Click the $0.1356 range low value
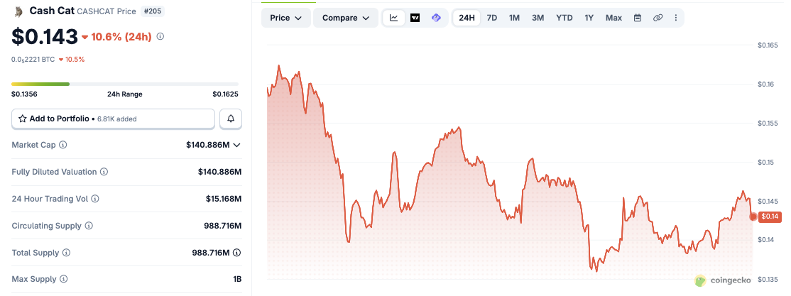Screen dimensions: 791x296 (24, 94)
